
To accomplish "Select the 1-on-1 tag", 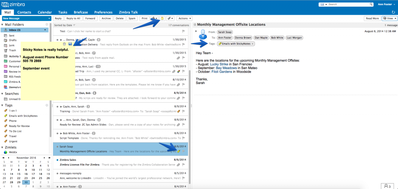I will [x=13, y=111].
